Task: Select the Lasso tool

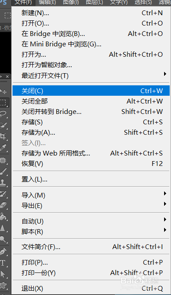Action: (x=4, y=113)
